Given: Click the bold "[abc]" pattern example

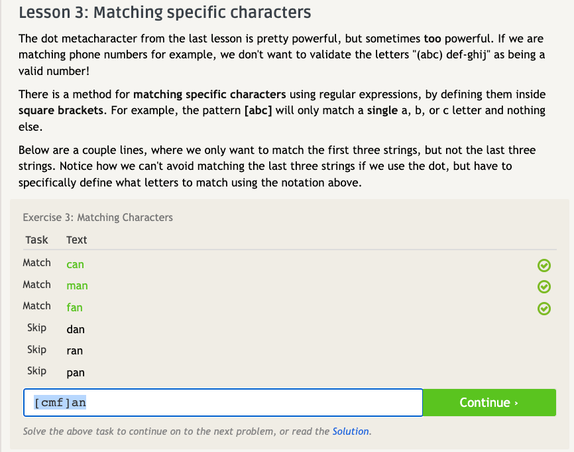Looking at the screenshot, I should [x=258, y=110].
